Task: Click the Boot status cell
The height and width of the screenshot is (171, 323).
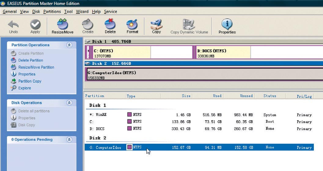Action: [270, 121]
